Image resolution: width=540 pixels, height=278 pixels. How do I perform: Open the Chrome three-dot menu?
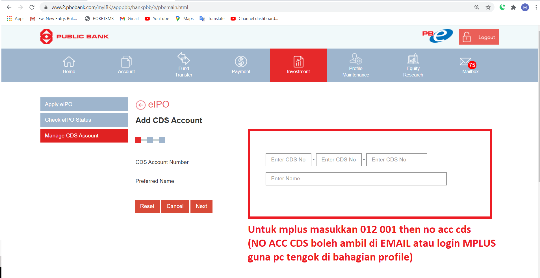[x=536, y=7]
